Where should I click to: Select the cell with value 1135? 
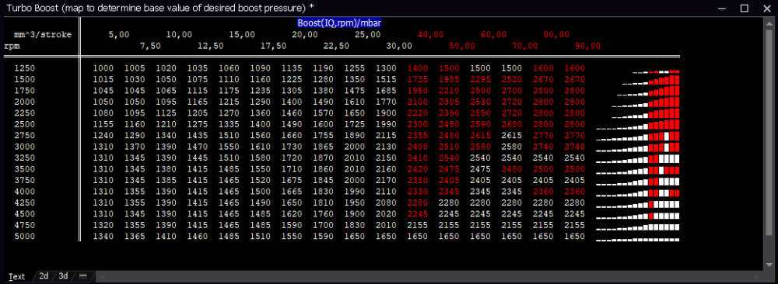(x=292, y=68)
